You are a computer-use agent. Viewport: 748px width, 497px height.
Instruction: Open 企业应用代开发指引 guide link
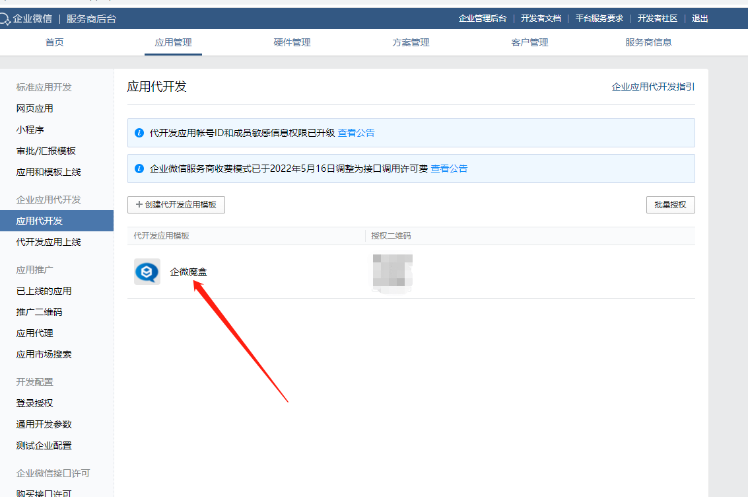653,87
